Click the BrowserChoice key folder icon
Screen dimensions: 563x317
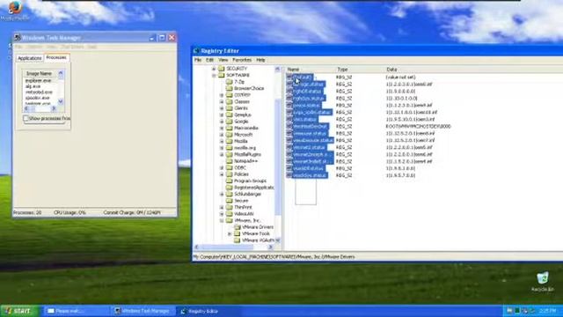tap(230, 88)
